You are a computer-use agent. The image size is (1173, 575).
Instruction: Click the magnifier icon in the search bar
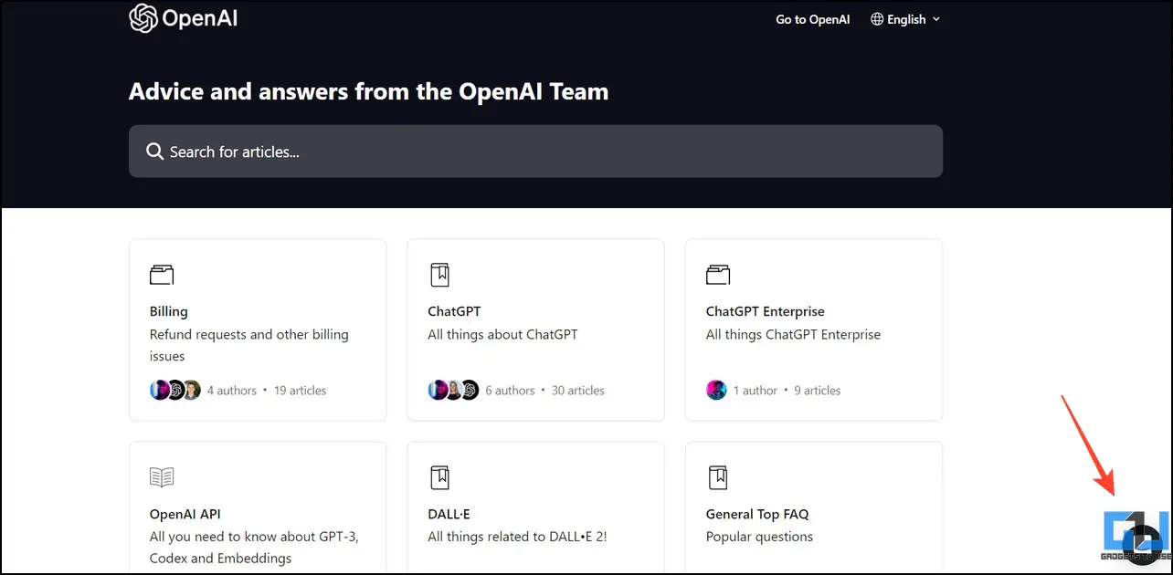click(x=155, y=152)
